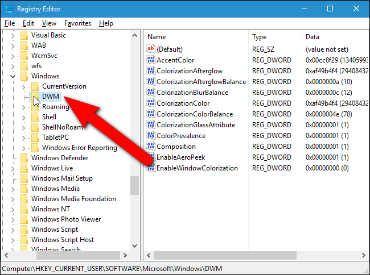Expand the Windows Media Foundation key
370x275 pixels.
tap(13, 199)
